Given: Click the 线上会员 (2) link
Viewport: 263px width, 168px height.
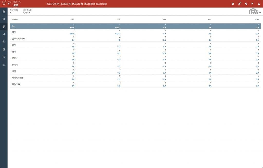Looking at the screenshot, I should [x=101, y=4].
